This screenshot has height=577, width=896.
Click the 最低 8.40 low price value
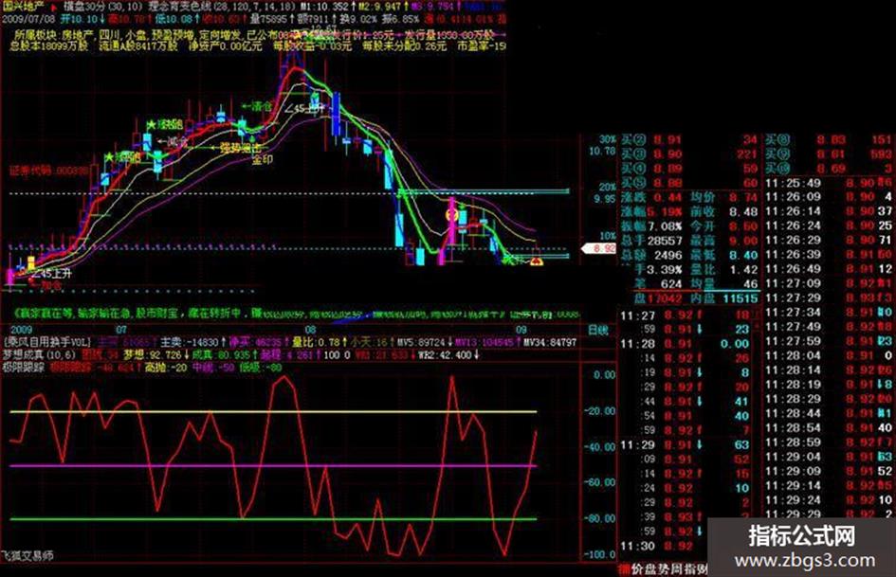point(724,256)
